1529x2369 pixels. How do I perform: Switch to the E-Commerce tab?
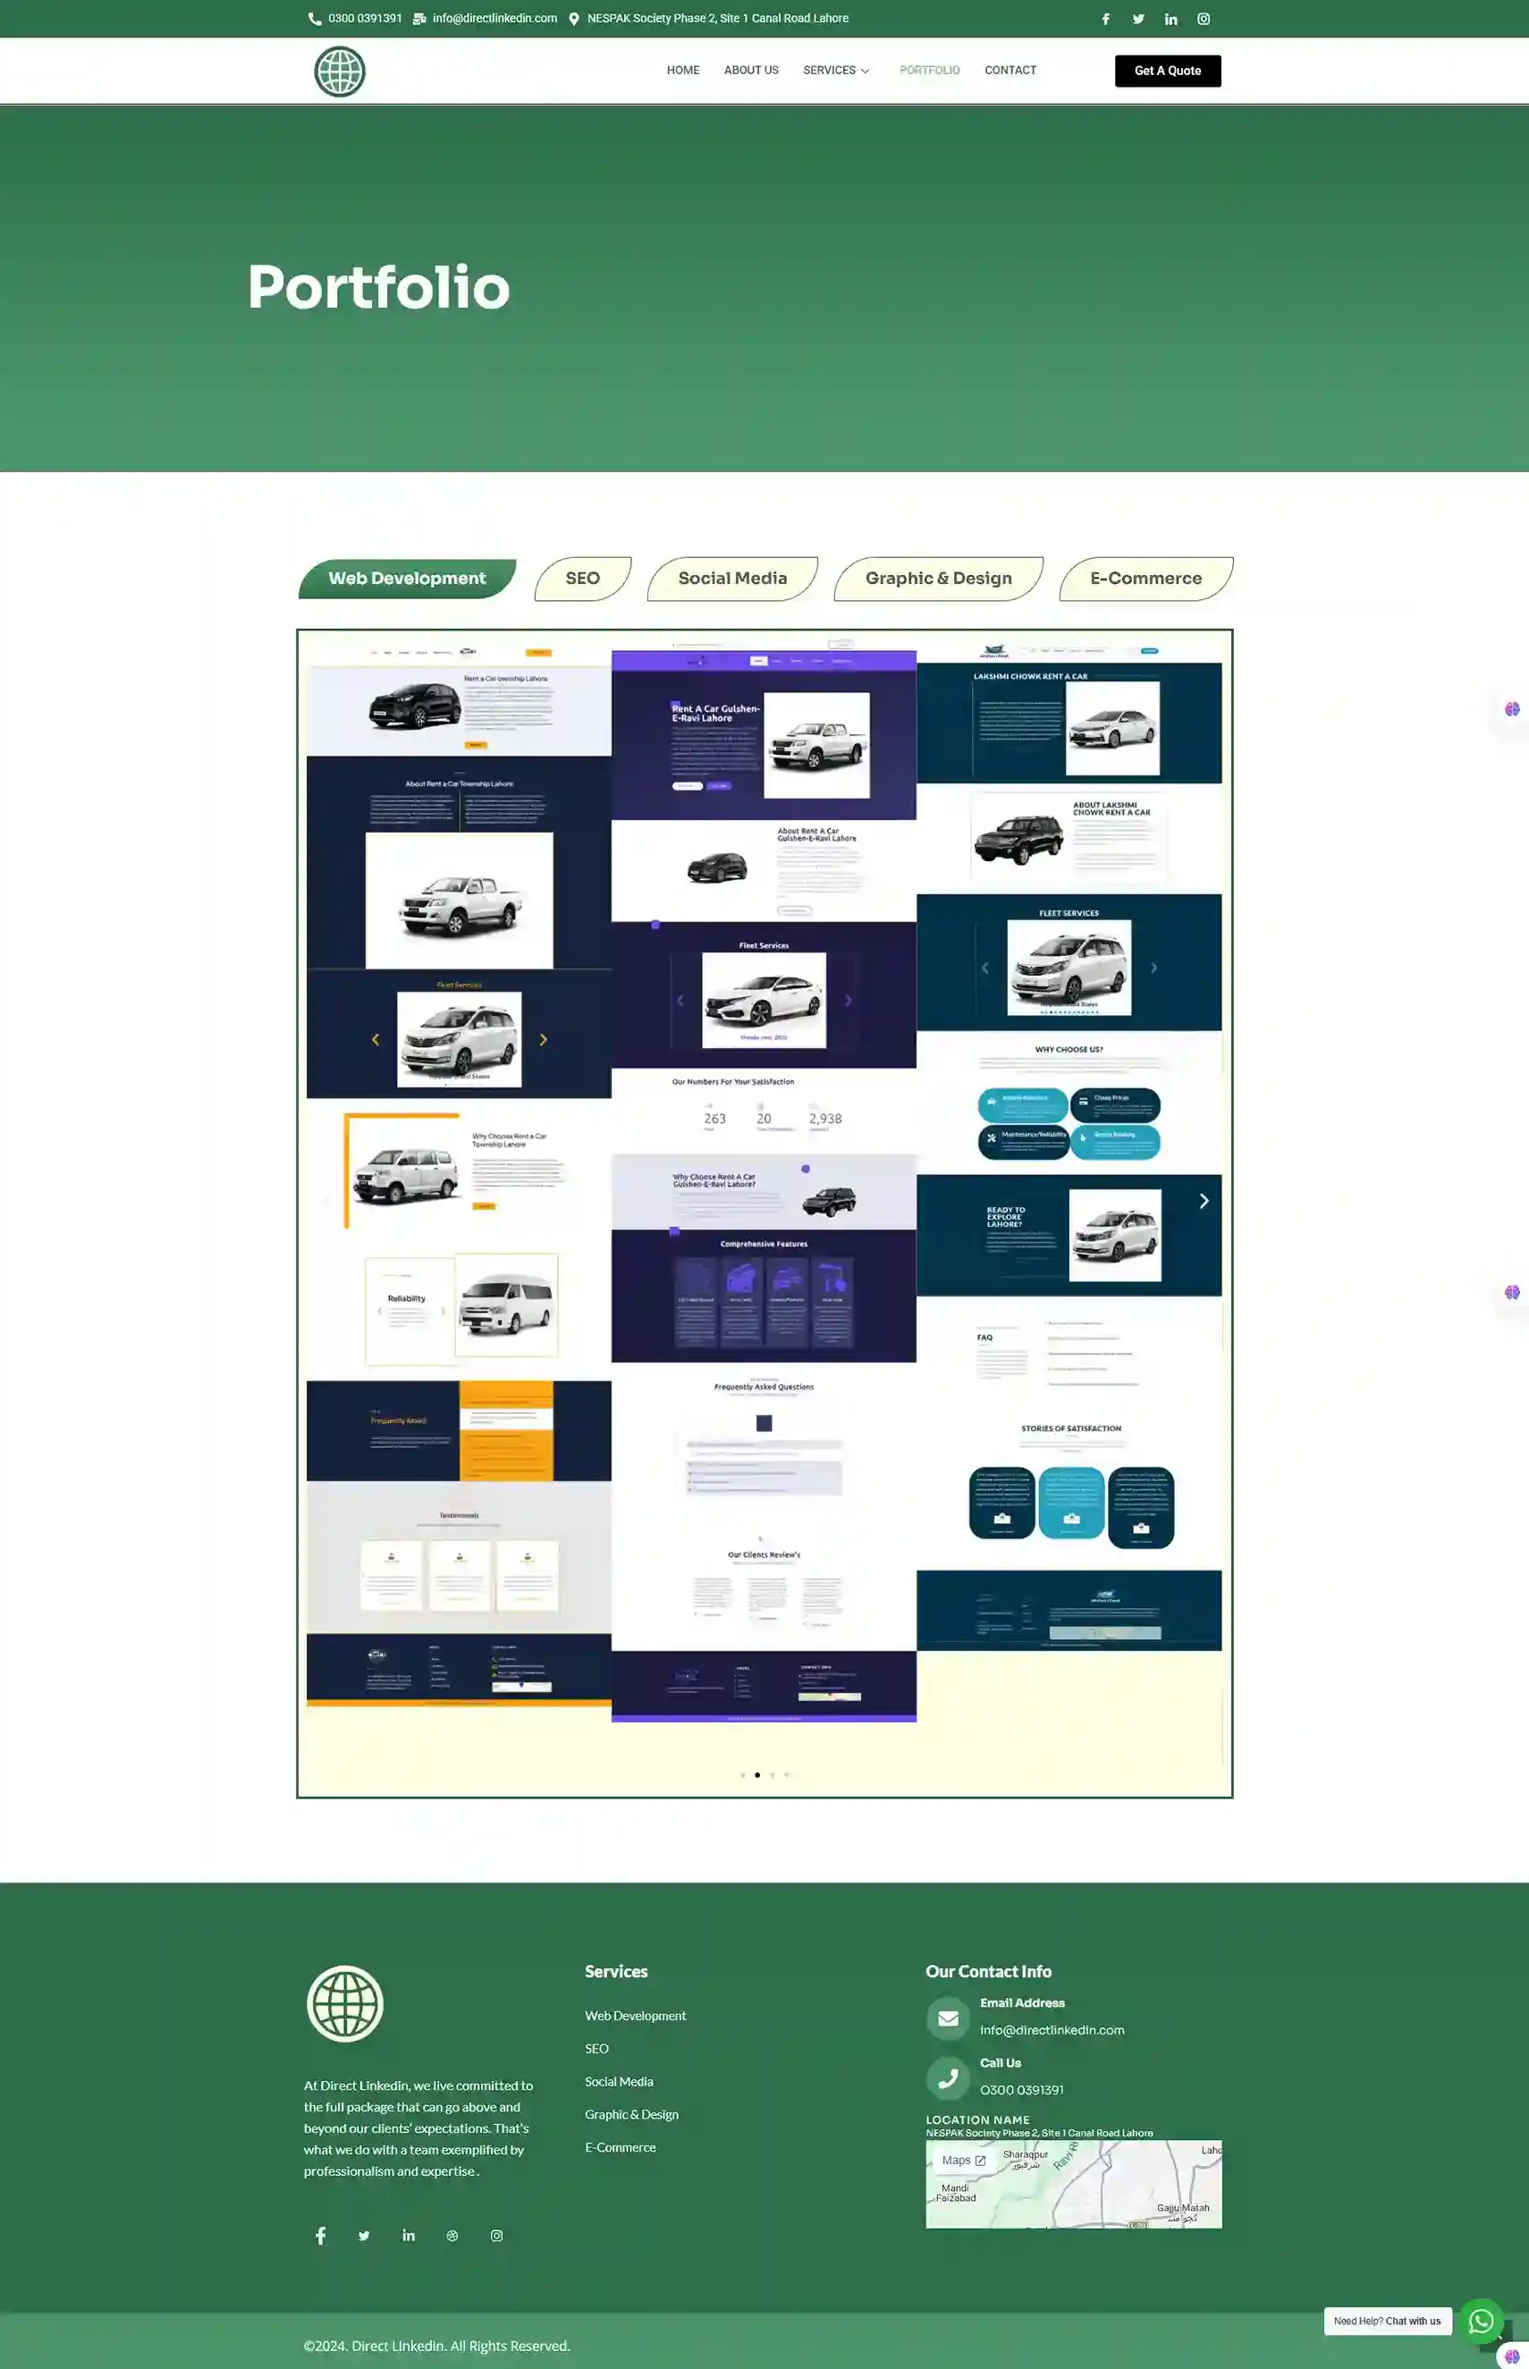pyautogui.click(x=1145, y=578)
